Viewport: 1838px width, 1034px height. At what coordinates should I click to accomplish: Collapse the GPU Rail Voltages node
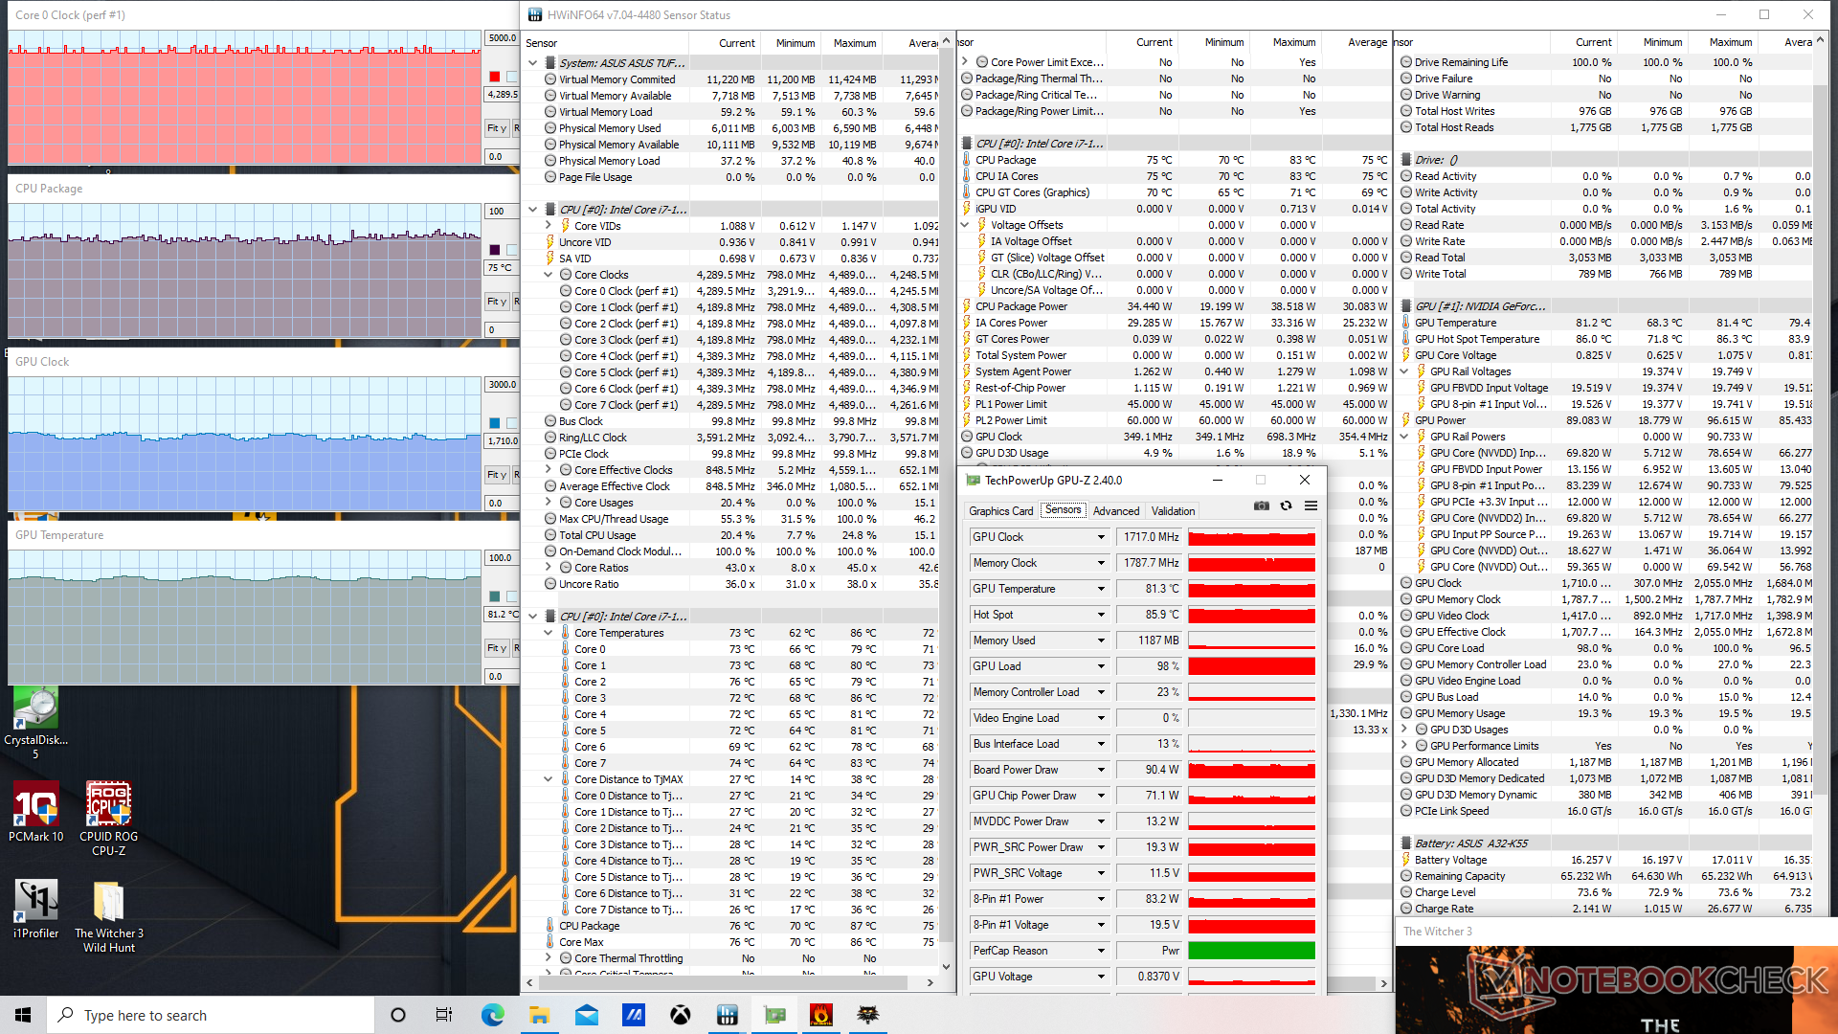pyautogui.click(x=1404, y=371)
